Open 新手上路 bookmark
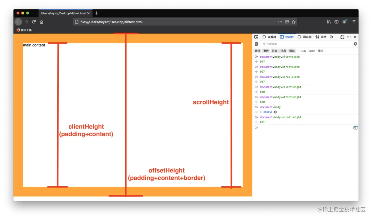This screenshot has height=219, width=372. point(24,30)
